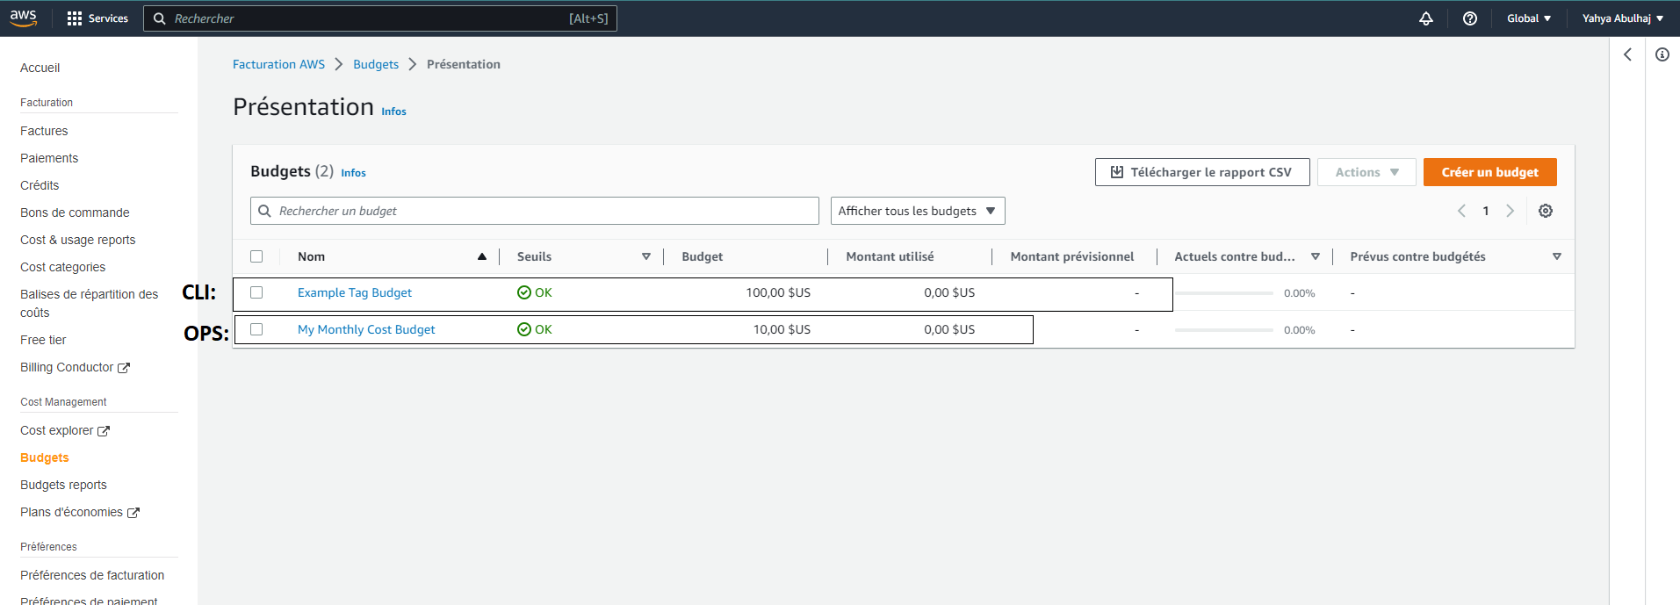
Task: Focus the Rechercher un budget field
Action: pos(535,211)
